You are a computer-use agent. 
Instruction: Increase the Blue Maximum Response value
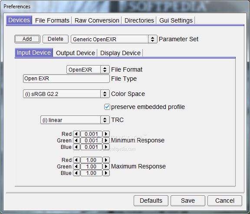click(106, 173)
